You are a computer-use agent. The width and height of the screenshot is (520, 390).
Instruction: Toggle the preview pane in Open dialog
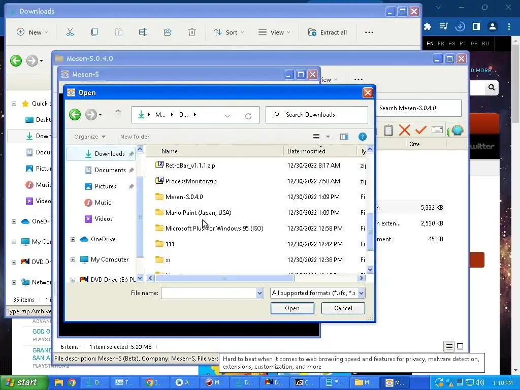pyautogui.click(x=344, y=137)
